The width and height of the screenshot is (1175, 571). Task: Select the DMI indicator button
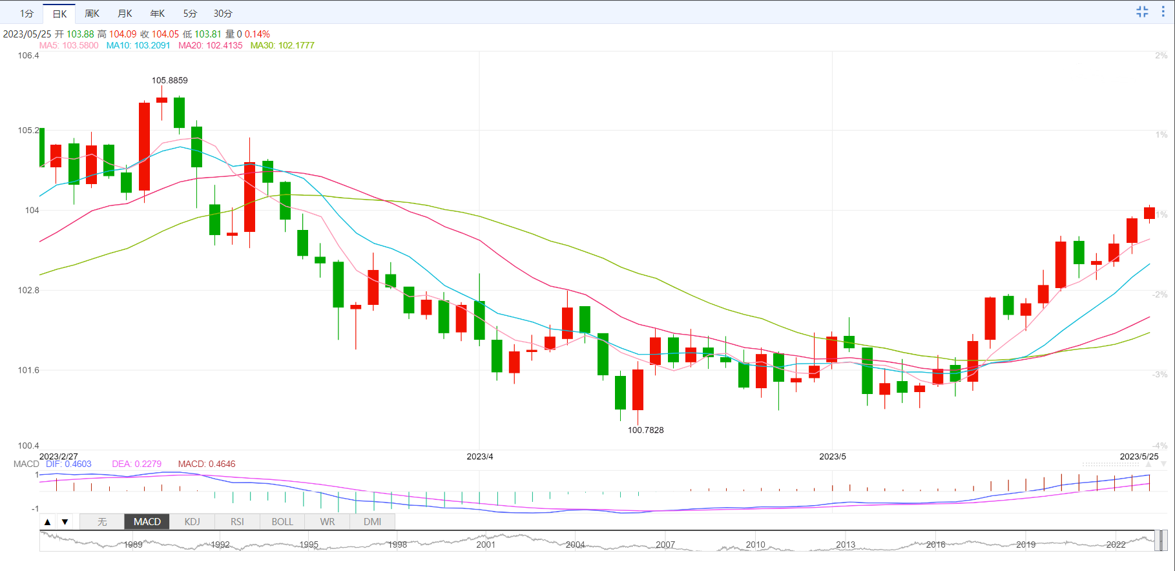372,522
